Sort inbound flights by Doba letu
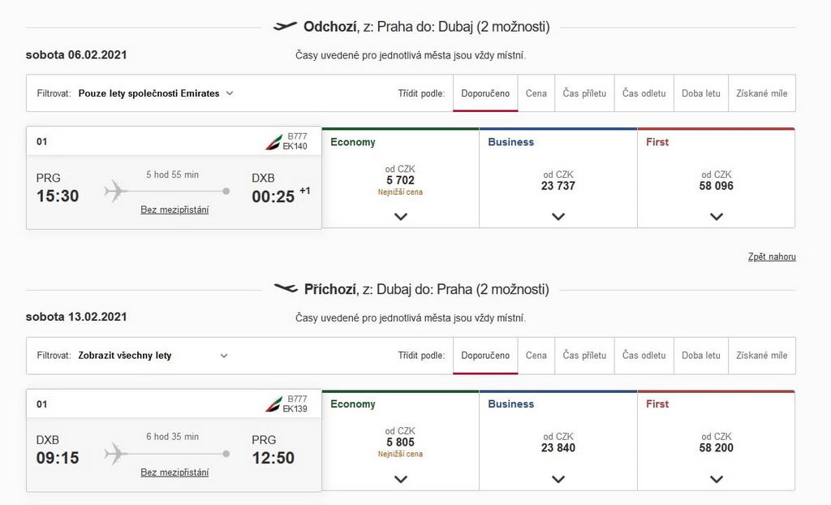The image size is (831, 505). (700, 356)
